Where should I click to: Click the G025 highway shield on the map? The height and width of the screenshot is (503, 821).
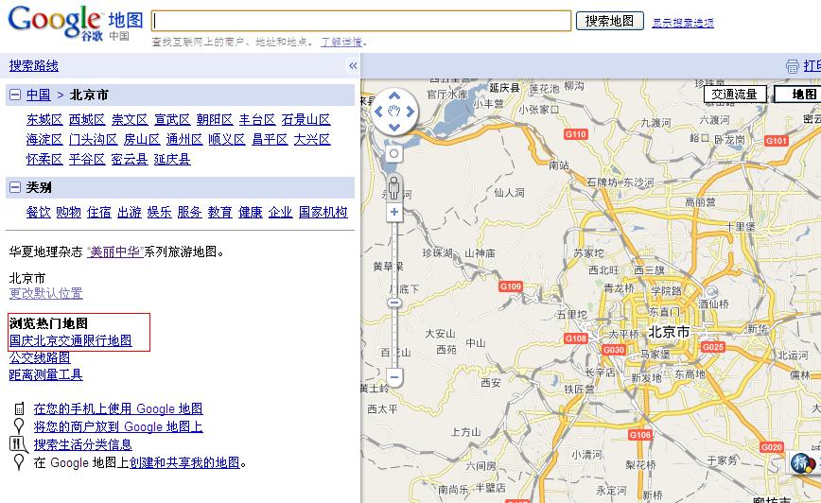point(712,346)
